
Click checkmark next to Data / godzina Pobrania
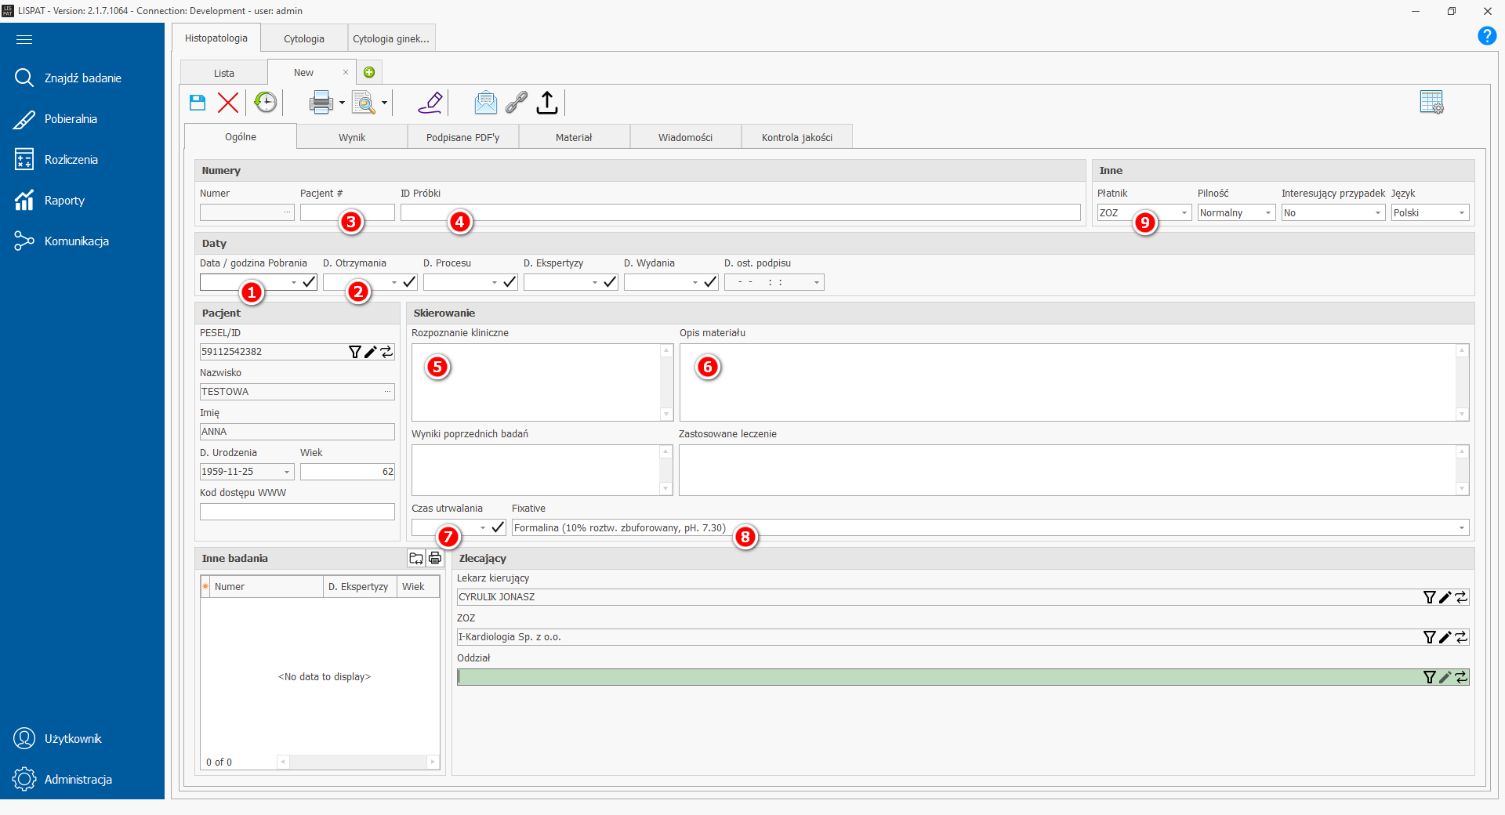(x=309, y=282)
